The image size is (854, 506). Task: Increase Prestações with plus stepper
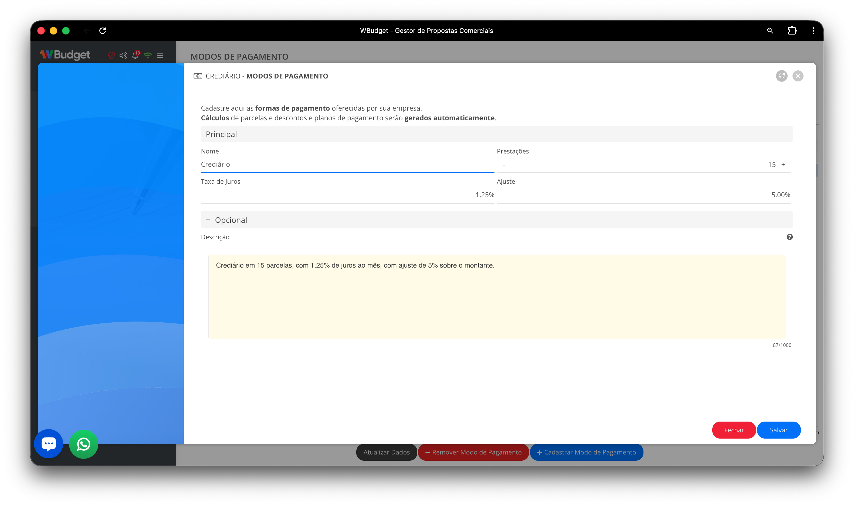click(x=783, y=165)
